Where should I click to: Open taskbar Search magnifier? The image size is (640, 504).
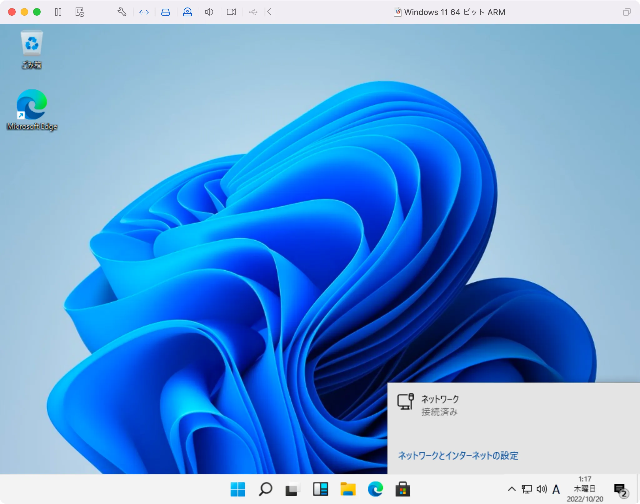265,489
